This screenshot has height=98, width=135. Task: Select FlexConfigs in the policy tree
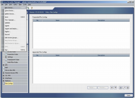coord(9,84)
